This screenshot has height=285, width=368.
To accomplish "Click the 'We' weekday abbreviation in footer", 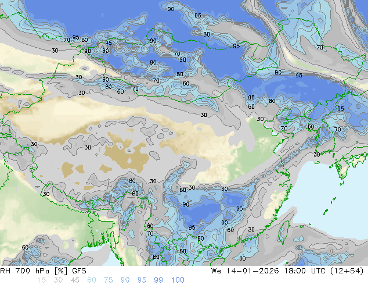I will (216, 271).
